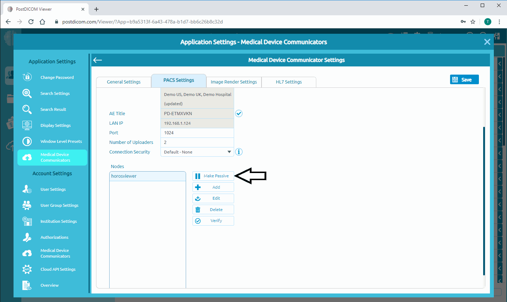Click the settings panel vertical scrollbar
The height and width of the screenshot is (302, 507).
tap(484, 201)
